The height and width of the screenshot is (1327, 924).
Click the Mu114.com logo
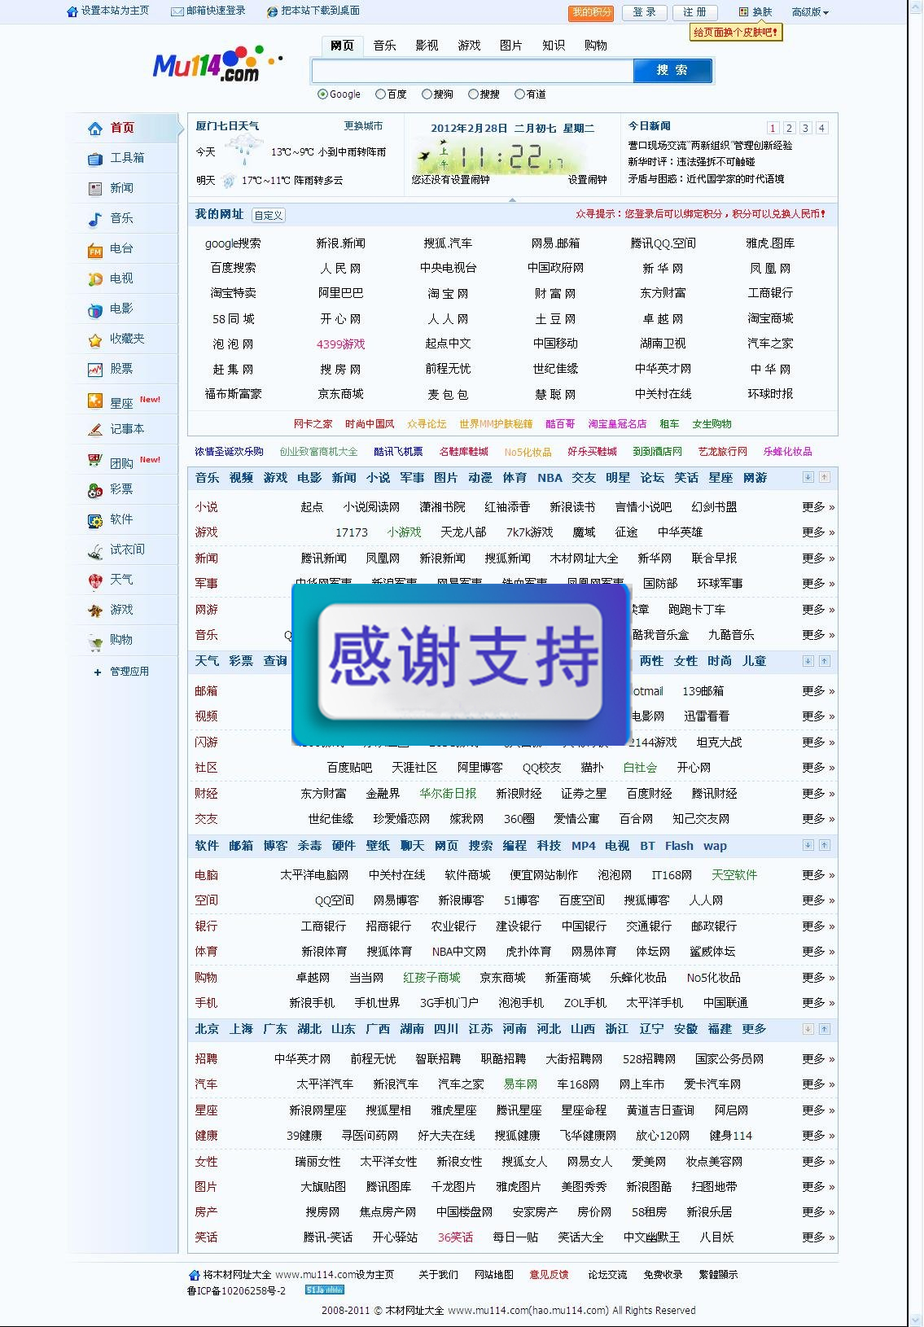click(x=217, y=64)
